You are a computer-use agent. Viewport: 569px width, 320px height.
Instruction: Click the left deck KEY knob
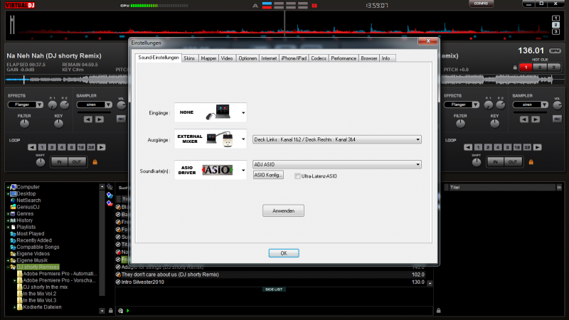pos(58,123)
